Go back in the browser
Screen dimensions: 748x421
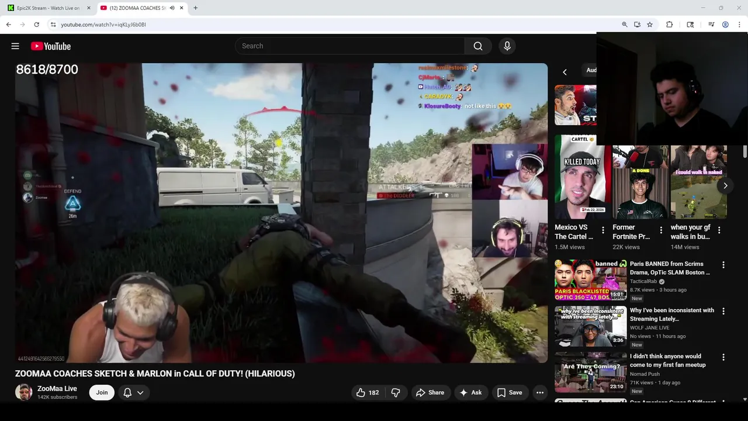tap(8, 25)
